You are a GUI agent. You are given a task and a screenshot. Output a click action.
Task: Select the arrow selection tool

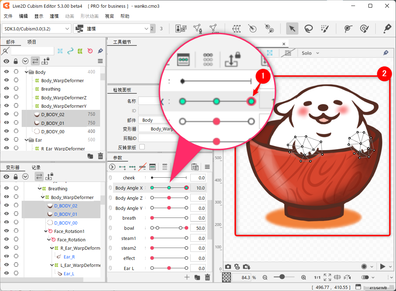click(x=292, y=29)
